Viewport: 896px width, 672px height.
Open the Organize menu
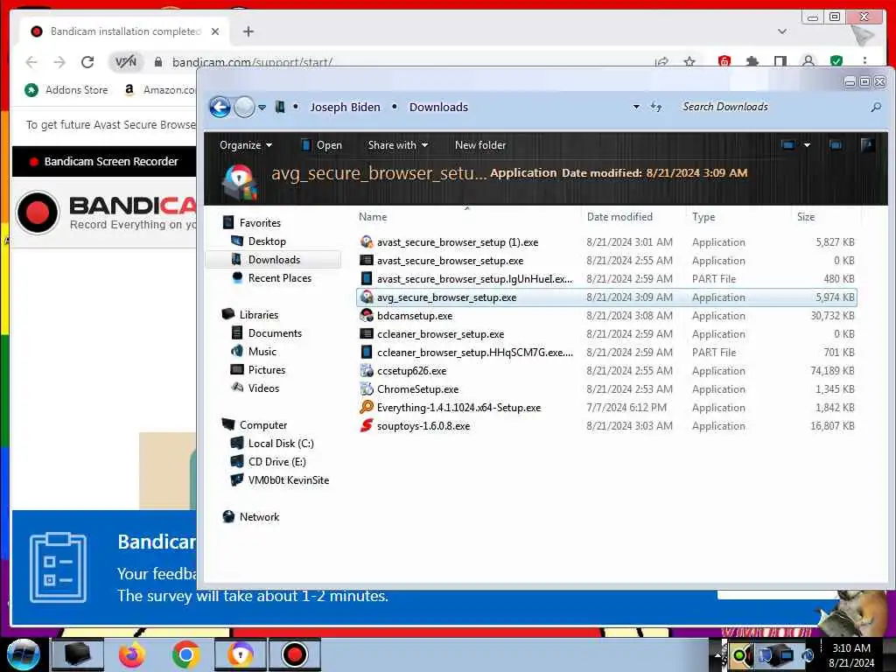click(246, 145)
